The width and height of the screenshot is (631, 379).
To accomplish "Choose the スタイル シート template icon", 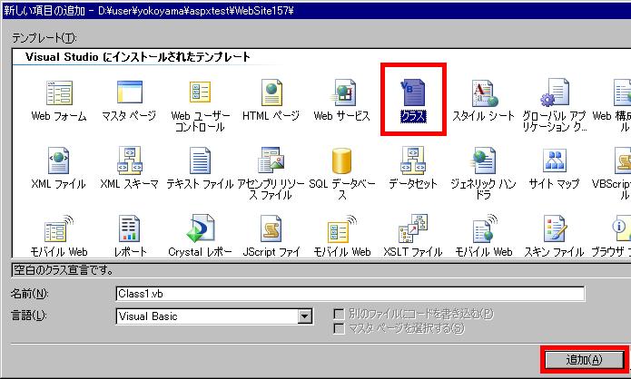I will (x=484, y=92).
